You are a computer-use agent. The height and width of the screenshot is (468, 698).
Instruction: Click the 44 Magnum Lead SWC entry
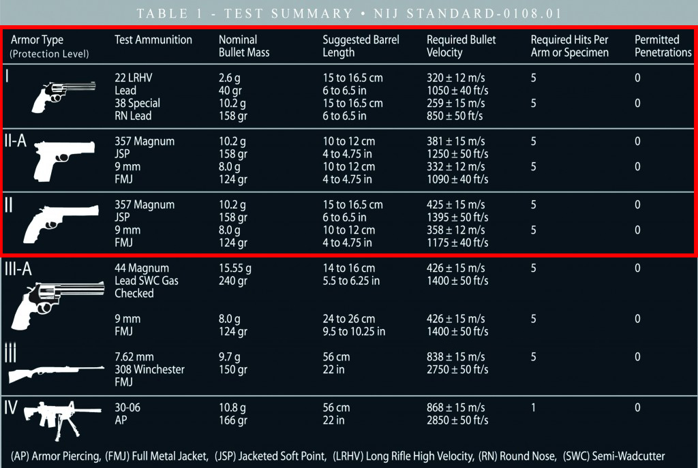click(x=146, y=281)
